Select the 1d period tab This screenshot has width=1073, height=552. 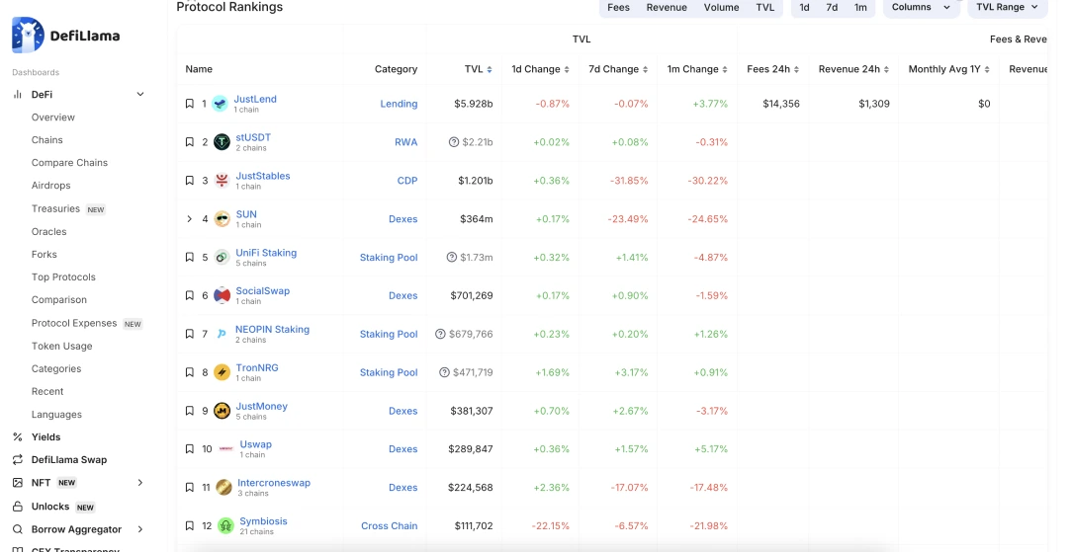click(x=804, y=8)
